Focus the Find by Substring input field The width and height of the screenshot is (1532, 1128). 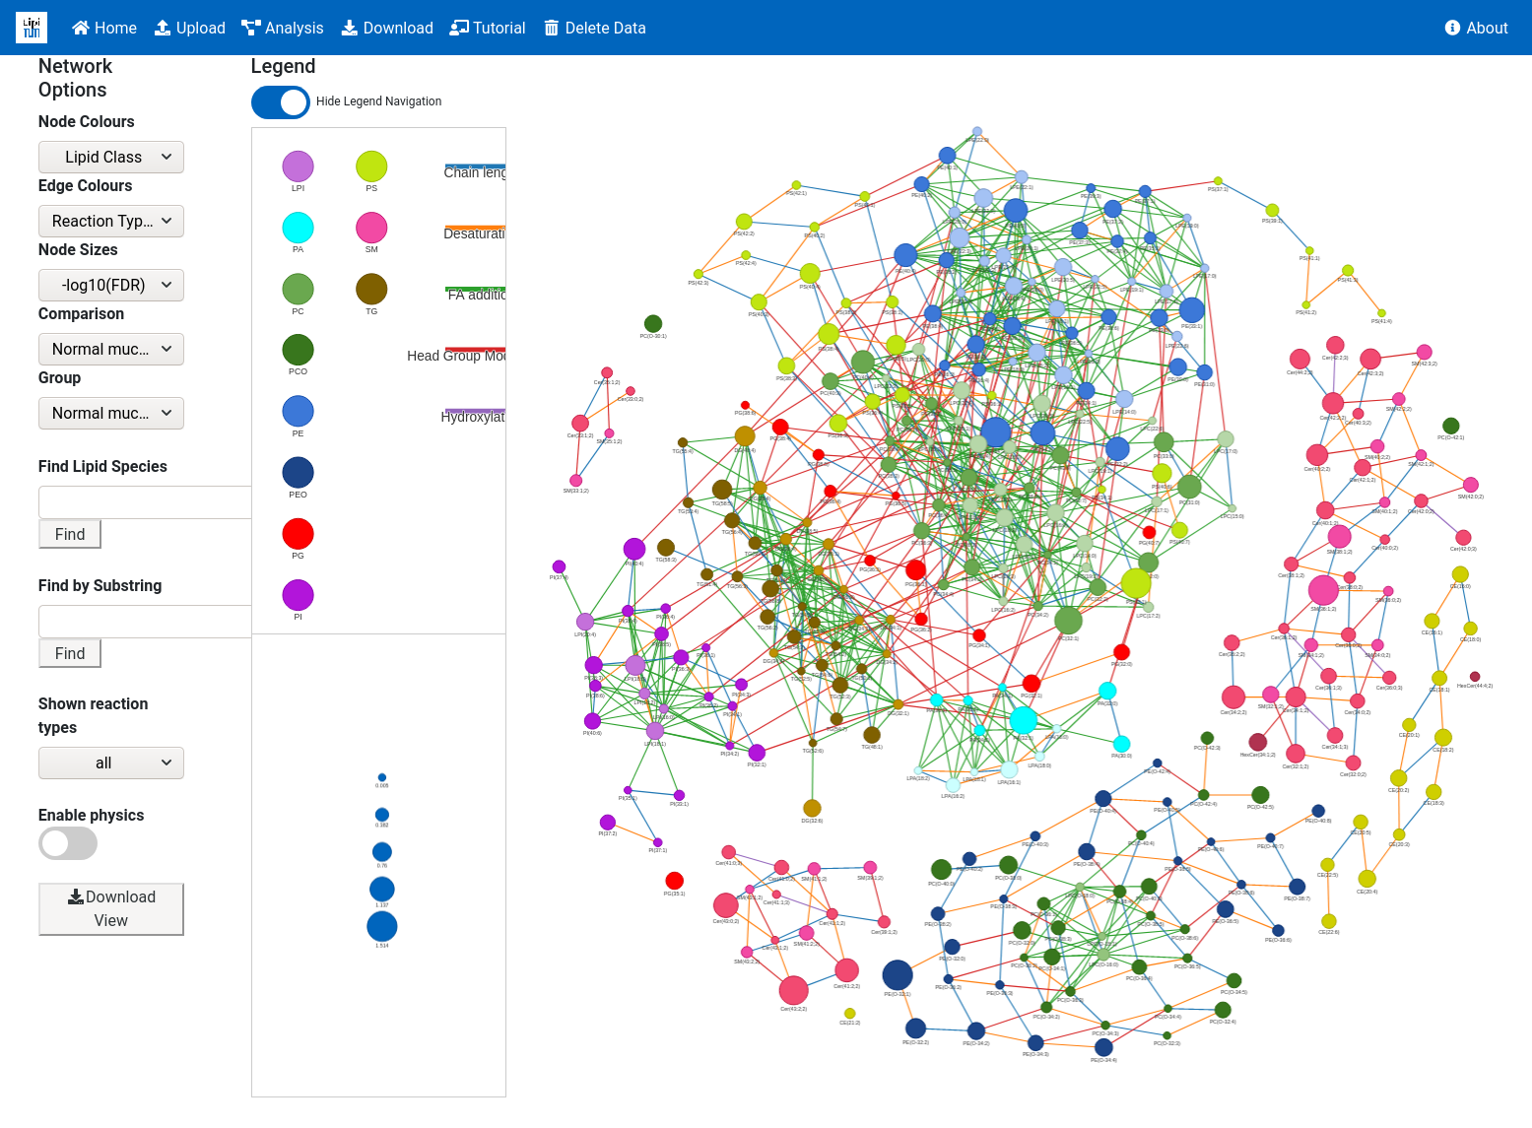point(145,621)
